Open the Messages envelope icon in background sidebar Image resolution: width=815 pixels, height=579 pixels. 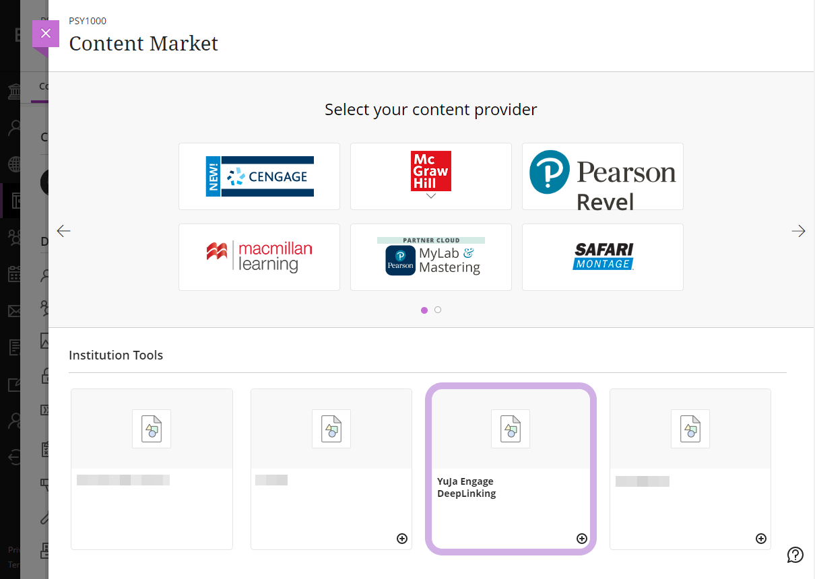coord(14,310)
